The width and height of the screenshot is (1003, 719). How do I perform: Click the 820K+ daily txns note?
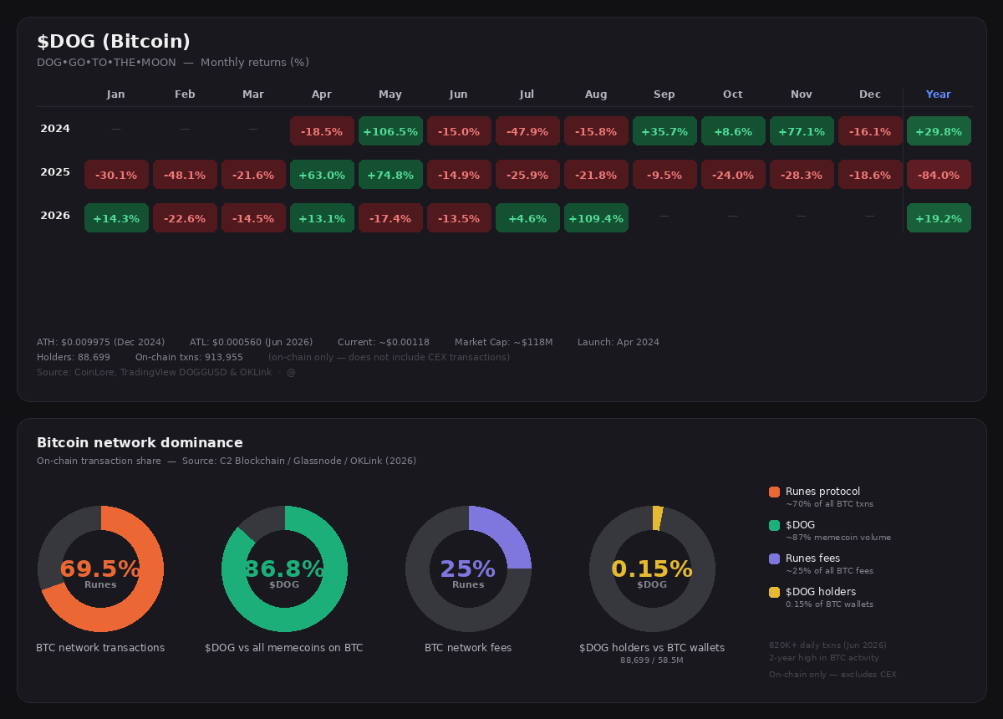[x=827, y=645]
